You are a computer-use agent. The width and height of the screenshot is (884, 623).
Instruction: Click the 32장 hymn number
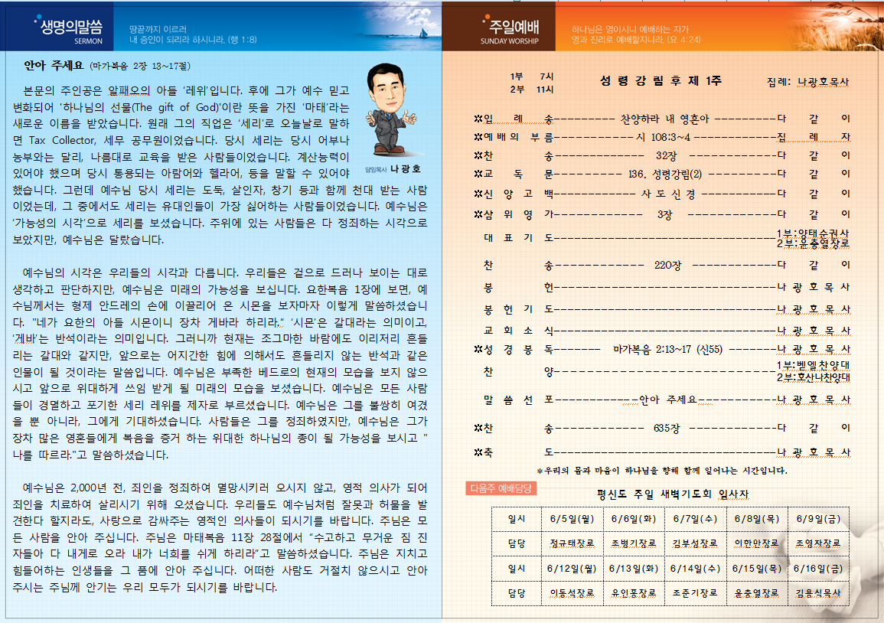[666, 155]
